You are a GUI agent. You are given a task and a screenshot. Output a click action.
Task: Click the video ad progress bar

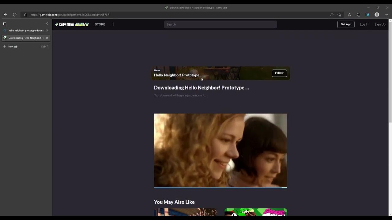click(220, 188)
